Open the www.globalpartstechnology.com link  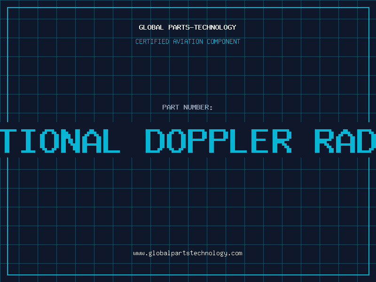(x=188, y=253)
